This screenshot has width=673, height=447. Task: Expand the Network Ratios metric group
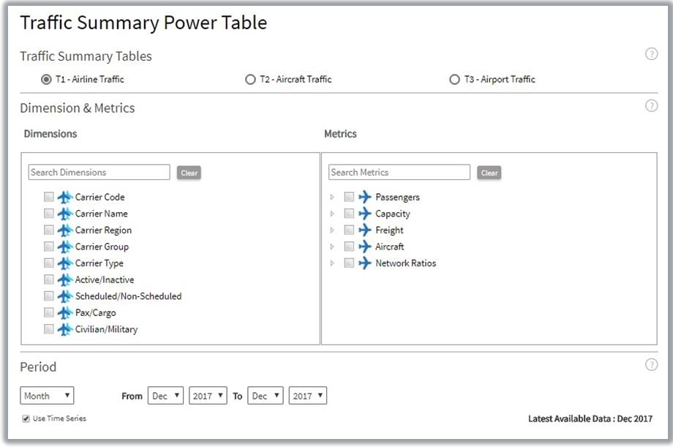click(x=331, y=263)
